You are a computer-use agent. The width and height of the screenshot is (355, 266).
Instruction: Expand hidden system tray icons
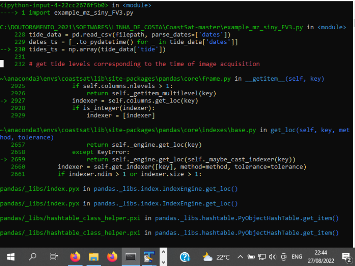point(240,257)
